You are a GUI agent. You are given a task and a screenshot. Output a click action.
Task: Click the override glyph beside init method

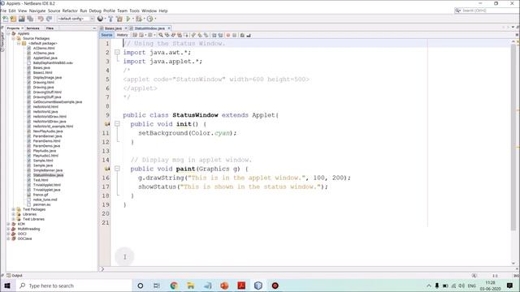[x=106, y=124]
